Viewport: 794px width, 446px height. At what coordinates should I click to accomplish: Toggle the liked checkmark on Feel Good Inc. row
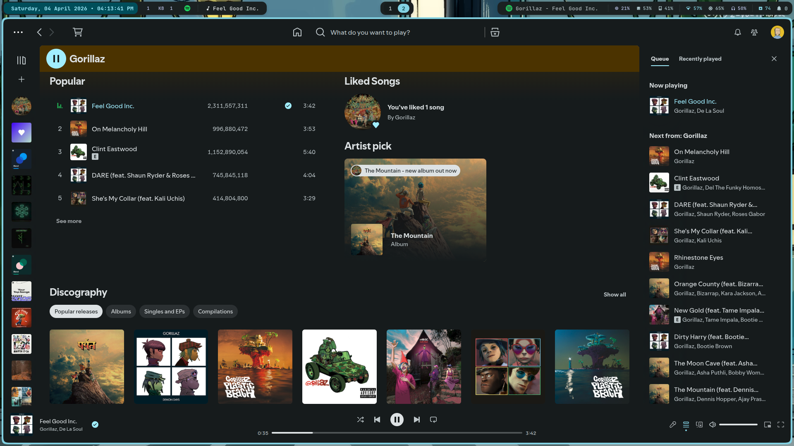288,106
